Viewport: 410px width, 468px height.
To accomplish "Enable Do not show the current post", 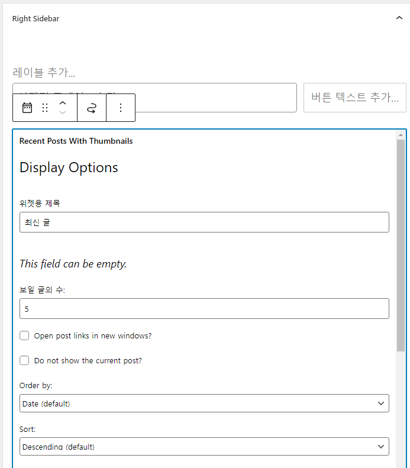I will (x=24, y=360).
